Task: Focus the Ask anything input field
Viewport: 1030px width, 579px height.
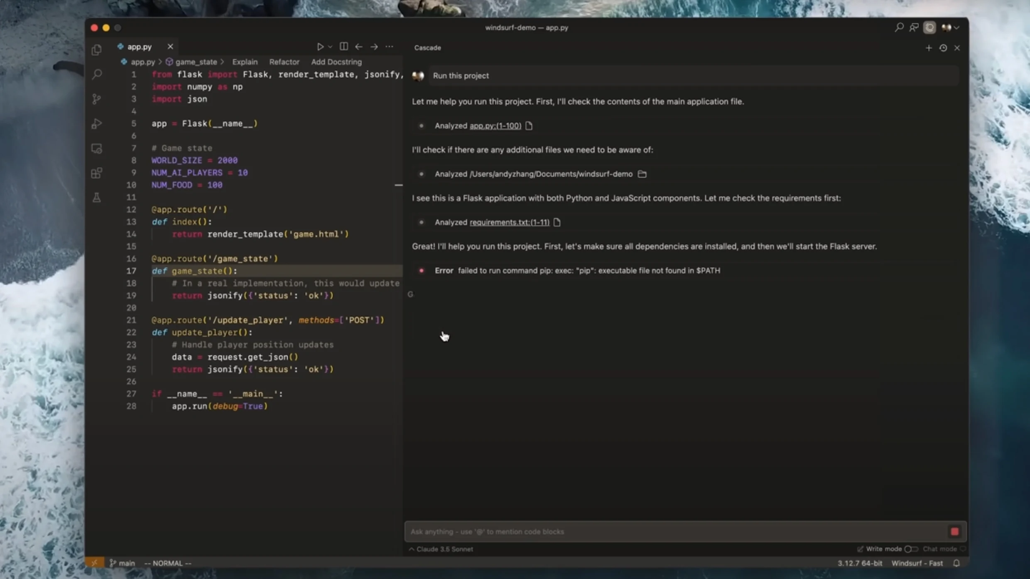Action: (x=623, y=532)
